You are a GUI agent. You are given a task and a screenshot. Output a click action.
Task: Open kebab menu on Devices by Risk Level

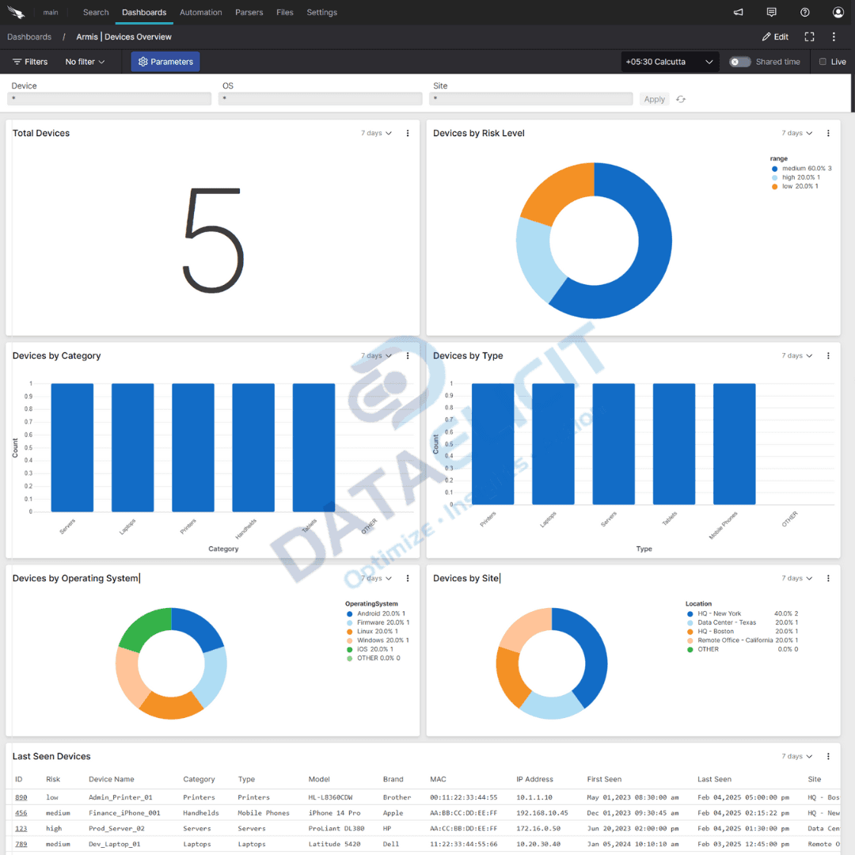[x=828, y=133]
